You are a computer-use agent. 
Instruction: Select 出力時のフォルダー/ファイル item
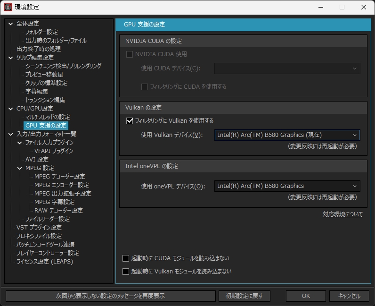56,41
